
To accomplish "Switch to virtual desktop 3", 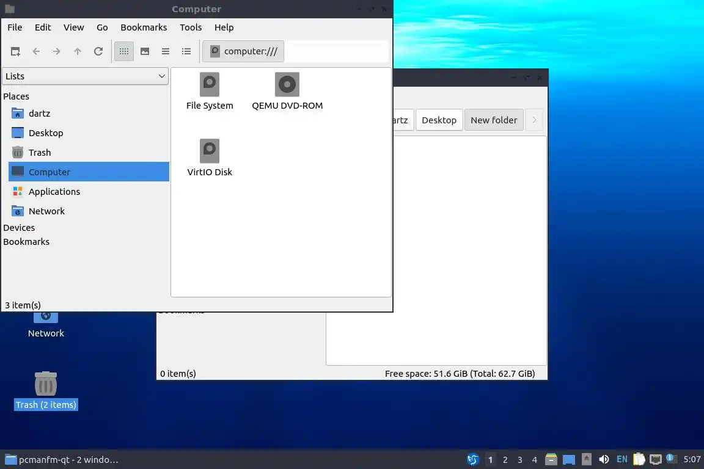I will 520,460.
